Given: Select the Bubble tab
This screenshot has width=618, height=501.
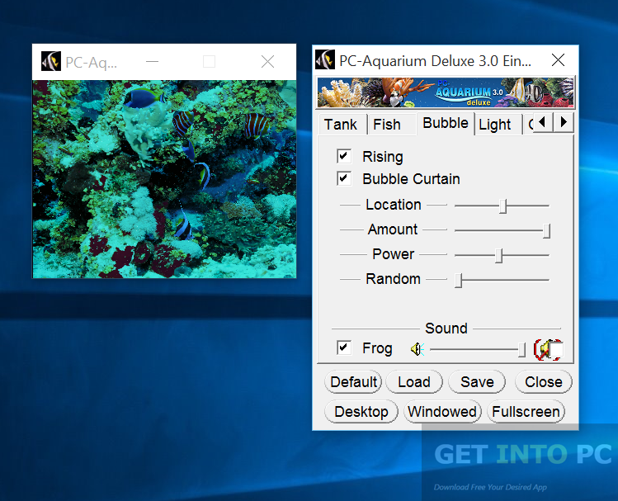Looking at the screenshot, I should [x=446, y=123].
